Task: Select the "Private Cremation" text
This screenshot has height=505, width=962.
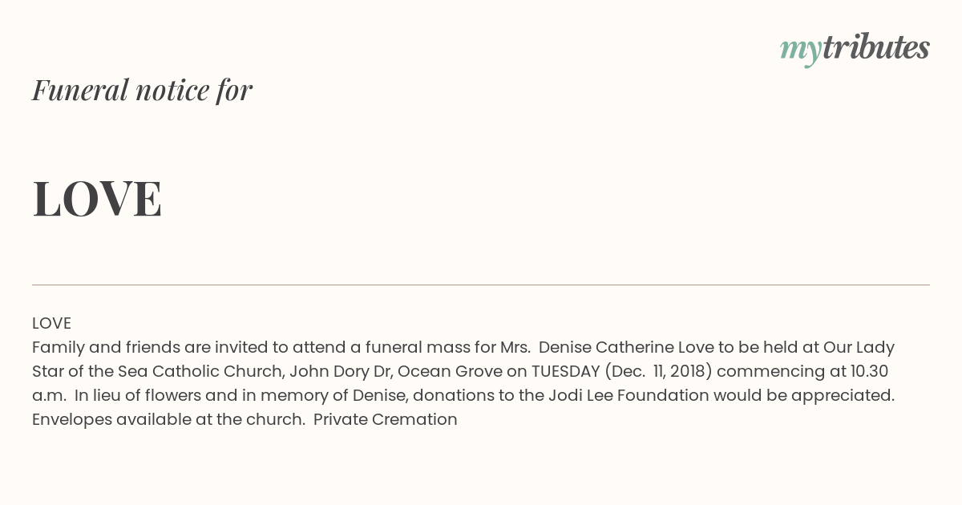Action: pyautogui.click(x=386, y=419)
